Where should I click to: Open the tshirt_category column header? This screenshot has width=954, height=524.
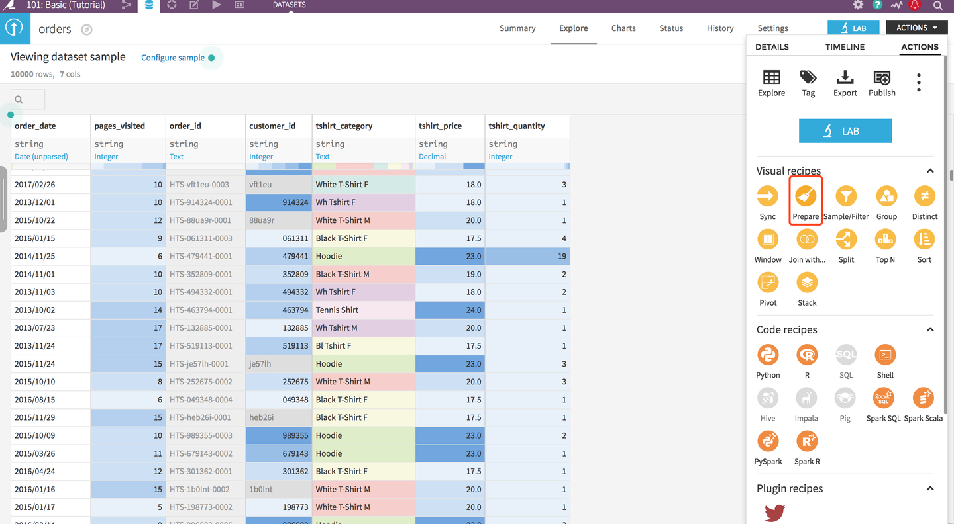[x=344, y=126]
